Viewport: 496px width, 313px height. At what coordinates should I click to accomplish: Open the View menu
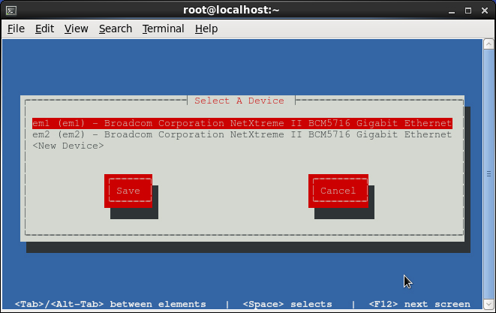coord(77,29)
